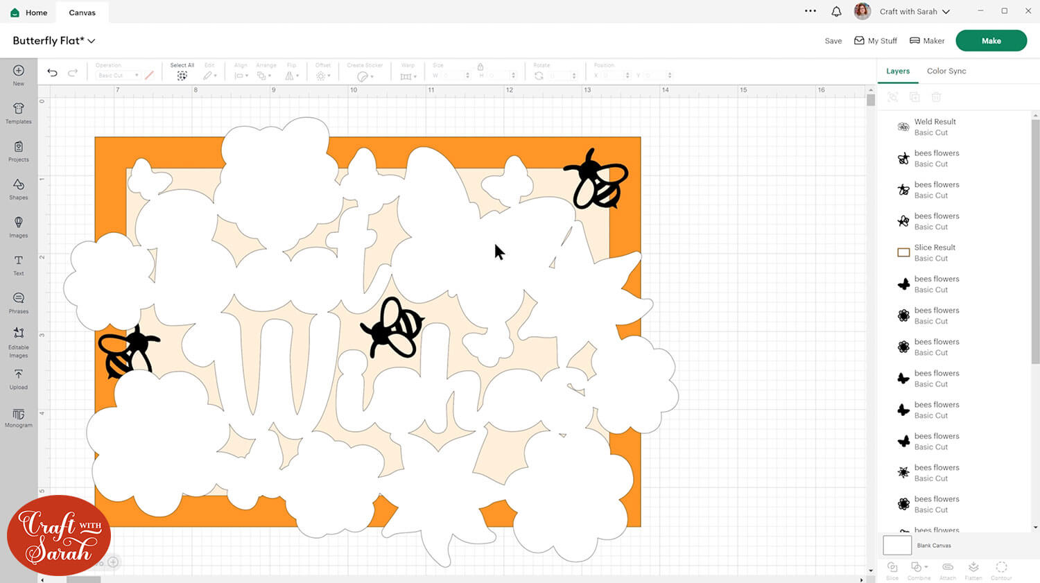Click the Select All icon
This screenshot has width=1040, height=583.
click(x=182, y=75)
